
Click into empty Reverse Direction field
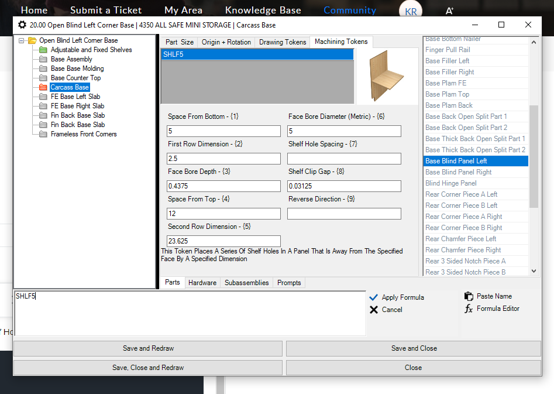point(344,214)
